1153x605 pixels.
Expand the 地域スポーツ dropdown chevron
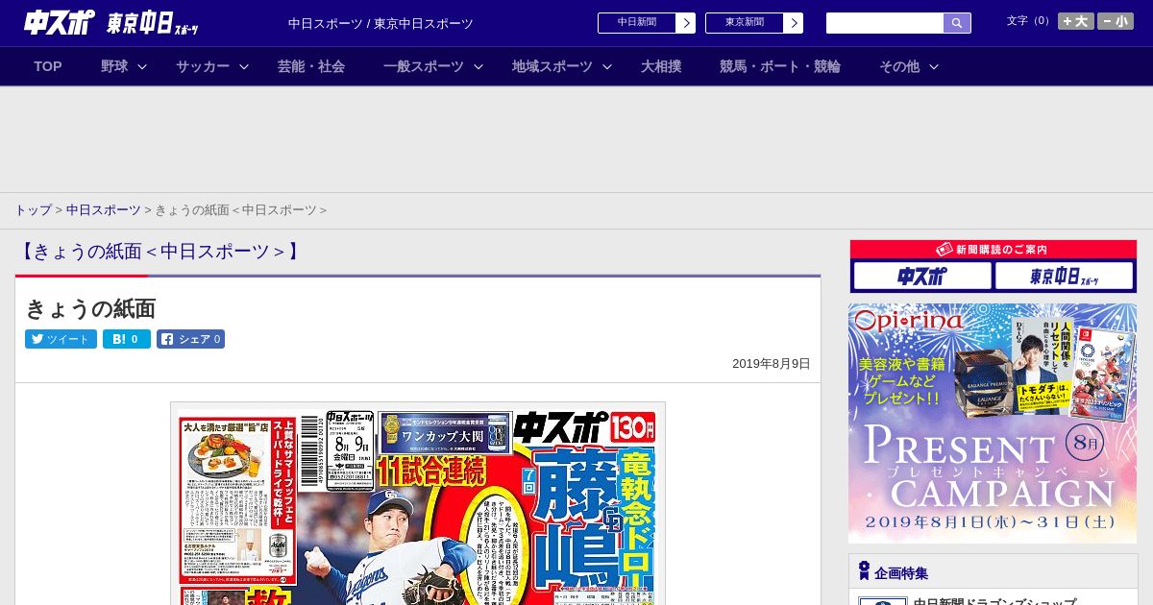pyautogui.click(x=607, y=67)
